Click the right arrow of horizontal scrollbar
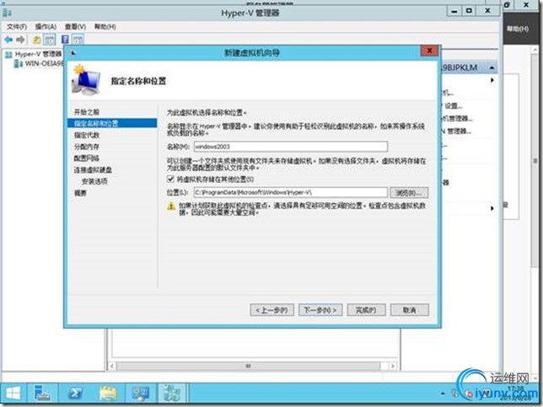 392,366
